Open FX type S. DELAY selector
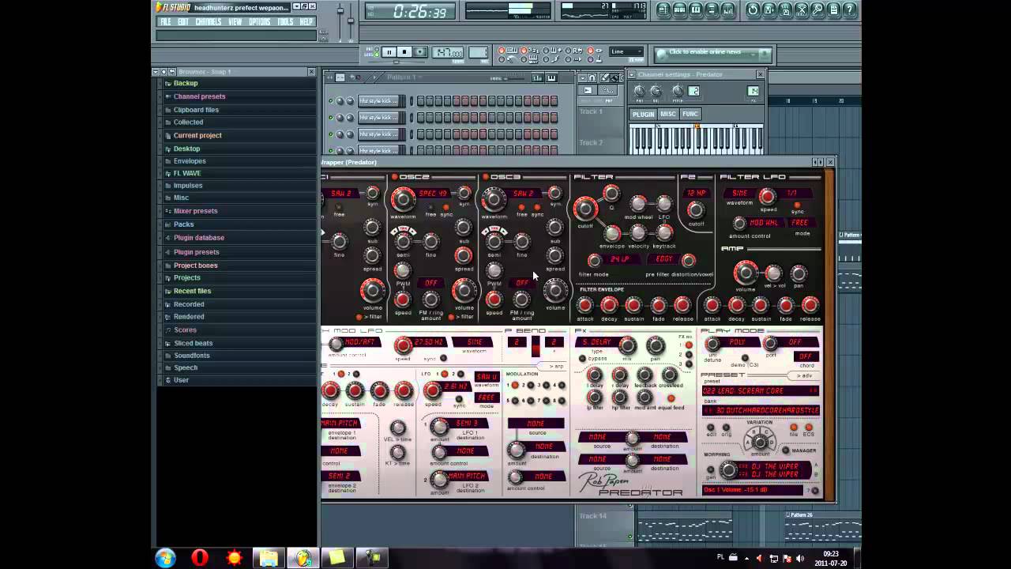 596,342
